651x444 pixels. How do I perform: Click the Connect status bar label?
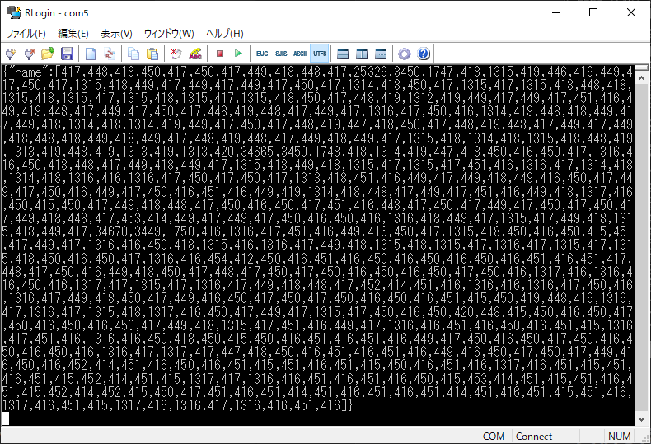pos(534,436)
